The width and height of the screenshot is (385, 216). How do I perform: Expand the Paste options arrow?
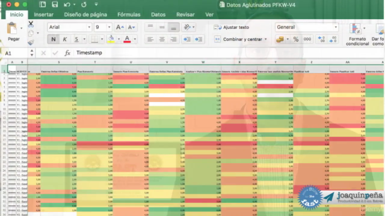click(x=22, y=28)
